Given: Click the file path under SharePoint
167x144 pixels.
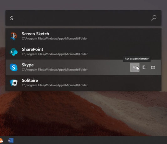Looking at the screenshot, I should 55,54.
